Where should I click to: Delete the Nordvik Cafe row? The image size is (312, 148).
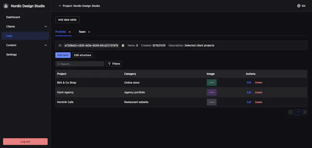point(259,102)
